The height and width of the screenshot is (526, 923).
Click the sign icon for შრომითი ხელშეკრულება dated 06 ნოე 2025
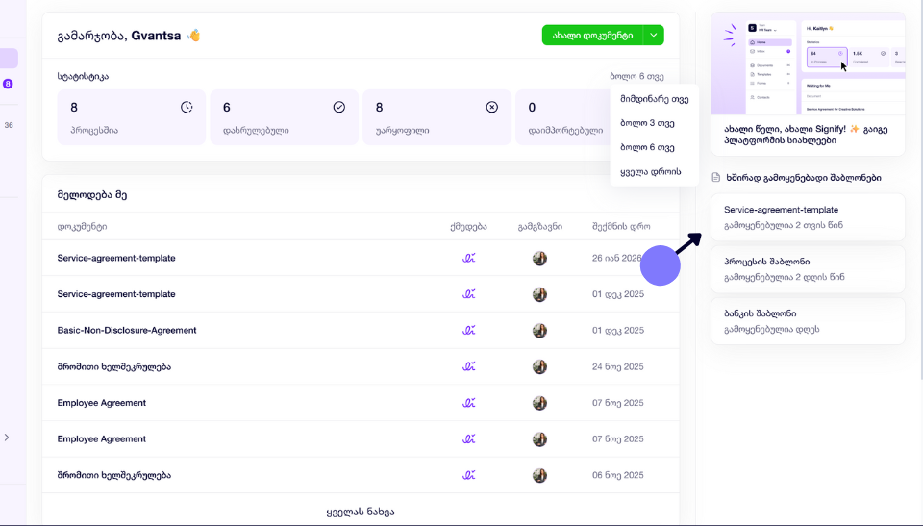click(468, 475)
